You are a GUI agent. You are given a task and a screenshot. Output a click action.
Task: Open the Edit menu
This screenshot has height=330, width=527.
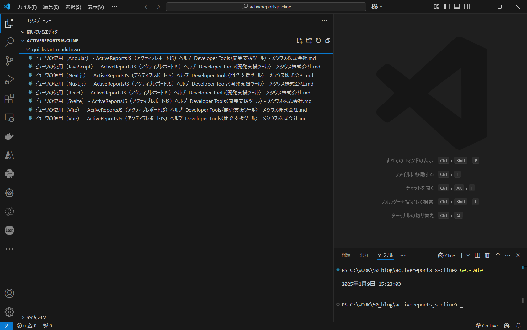[51, 7]
